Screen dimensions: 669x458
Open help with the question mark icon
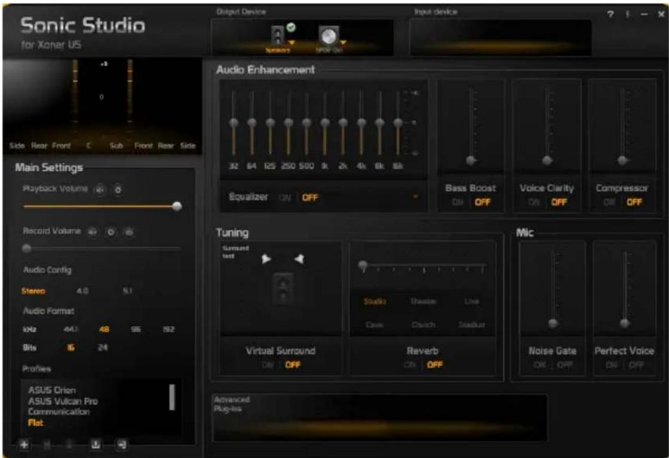(x=610, y=14)
